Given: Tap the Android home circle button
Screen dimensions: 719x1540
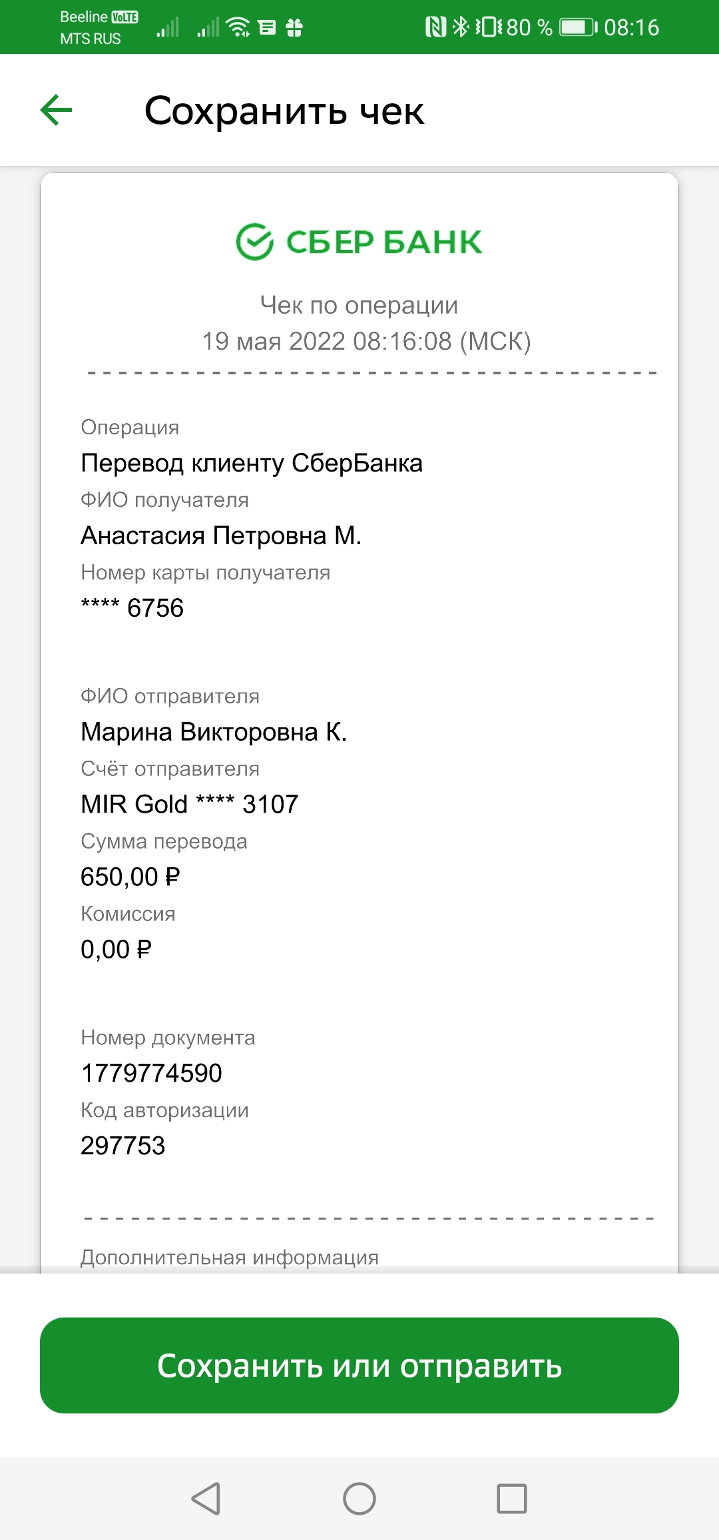Looking at the screenshot, I should 359,1499.
